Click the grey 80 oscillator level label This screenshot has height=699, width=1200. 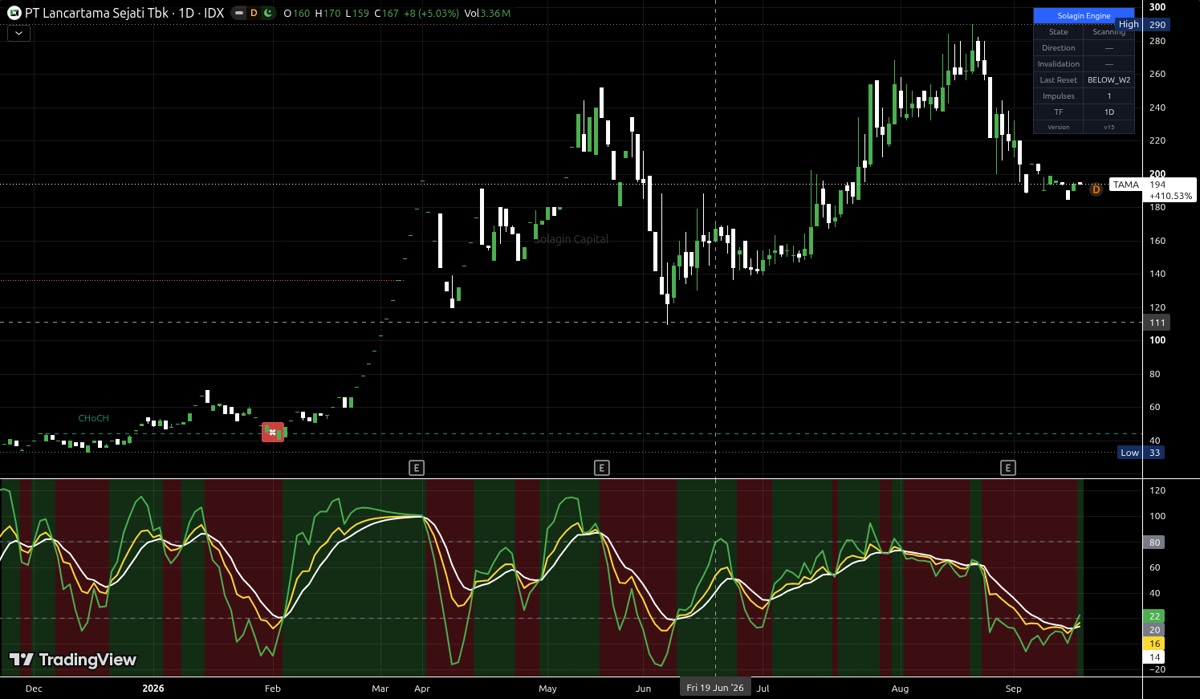[1154, 543]
